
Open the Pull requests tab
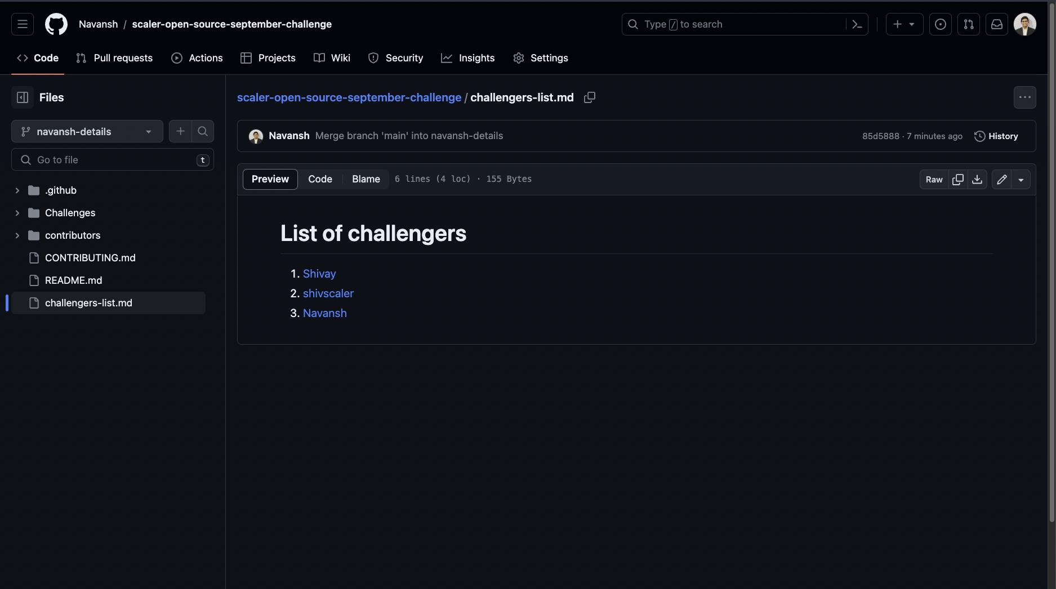[114, 58]
